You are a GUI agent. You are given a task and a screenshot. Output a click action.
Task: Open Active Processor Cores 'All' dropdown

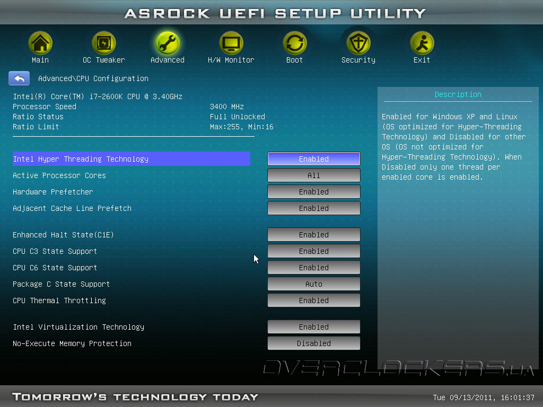pyautogui.click(x=314, y=175)
